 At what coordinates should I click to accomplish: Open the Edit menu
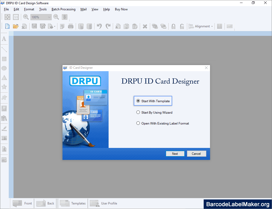pyautogui.click(x=16, y=9)
